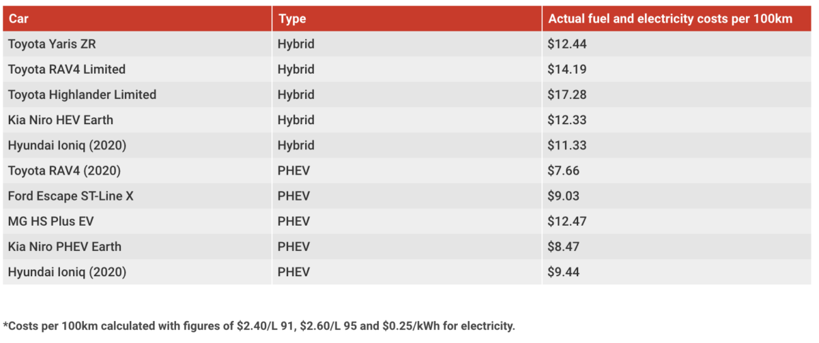Click PHEV type for Toyota RAV4 (2020)
This screenshot has width=819, height=343.
293,170
